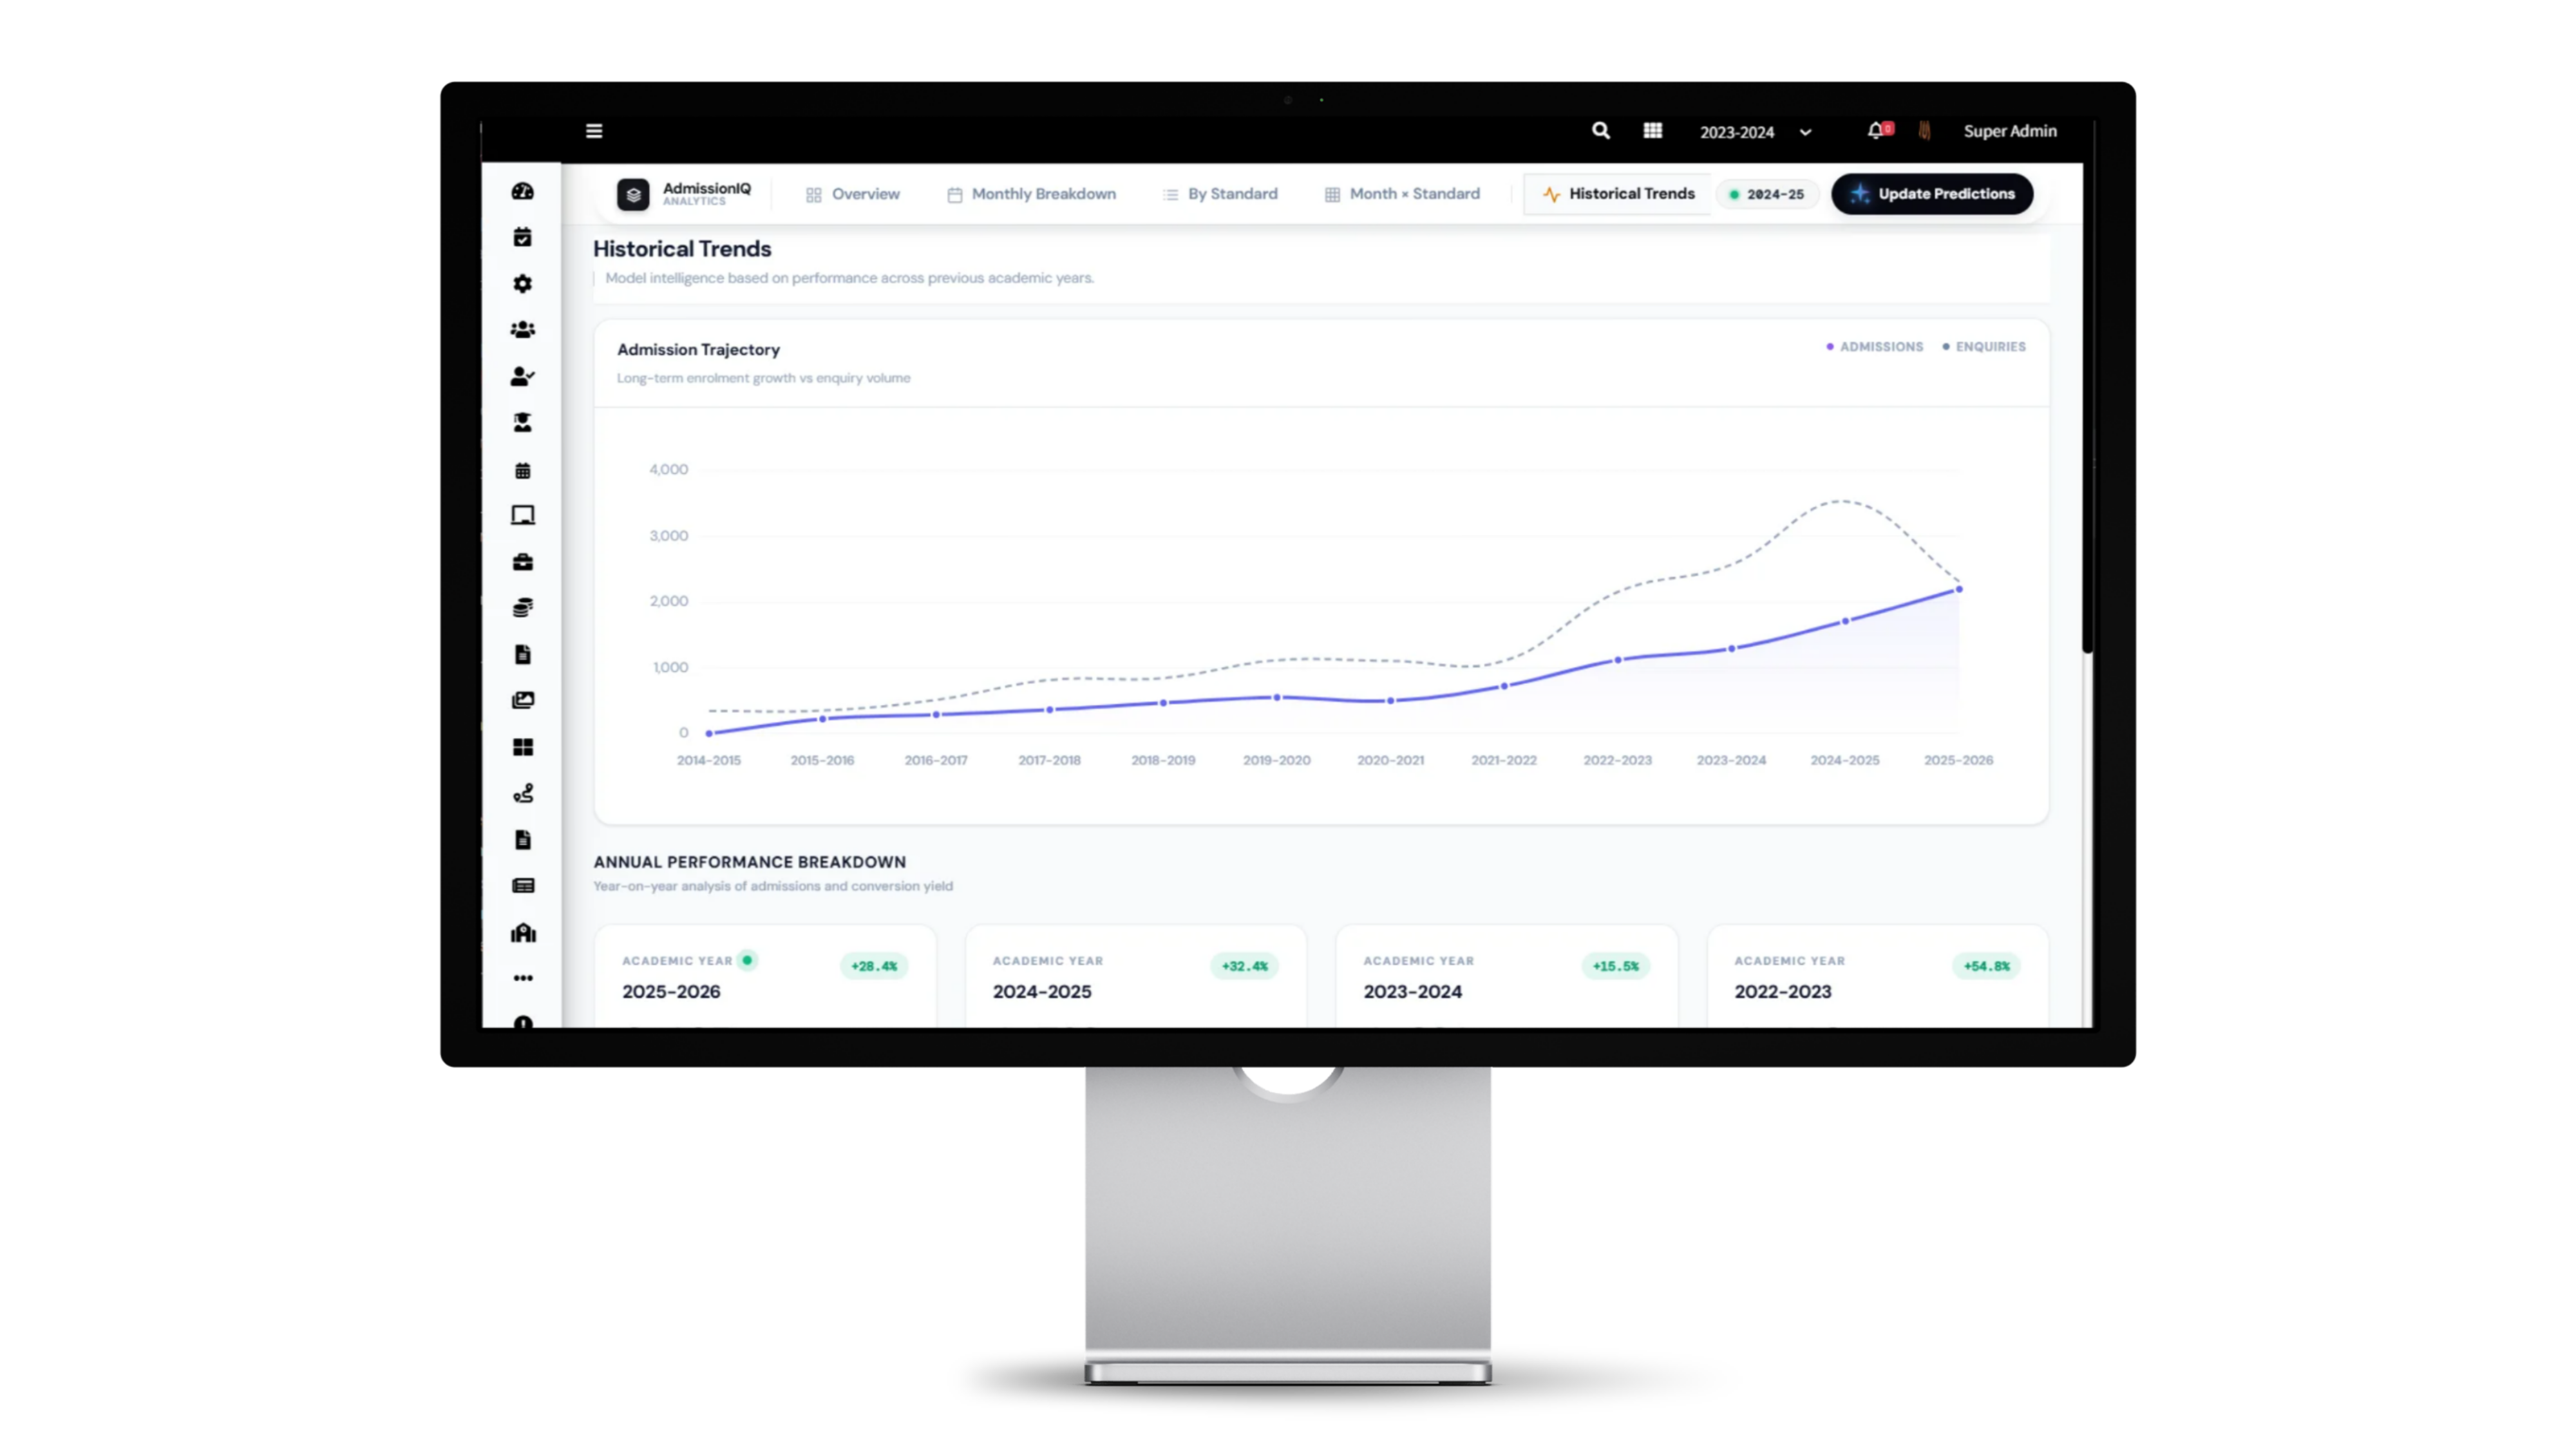Click the user avatar beside Super Admin
Image resolution: width=2576 pixels, height=1449 pixels.
coord(1925,131)
